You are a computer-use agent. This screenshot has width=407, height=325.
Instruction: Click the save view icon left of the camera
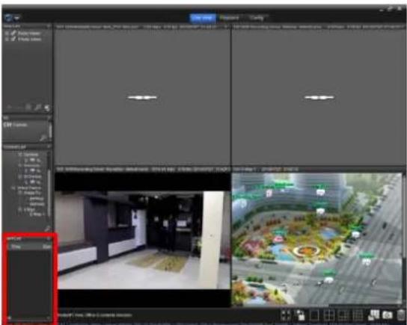coord(373,315)
